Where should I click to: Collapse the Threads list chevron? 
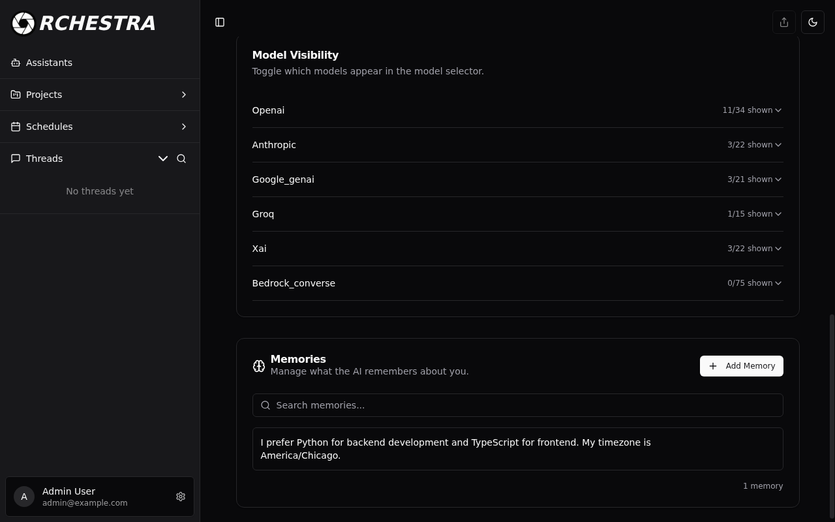pos(163,159)
